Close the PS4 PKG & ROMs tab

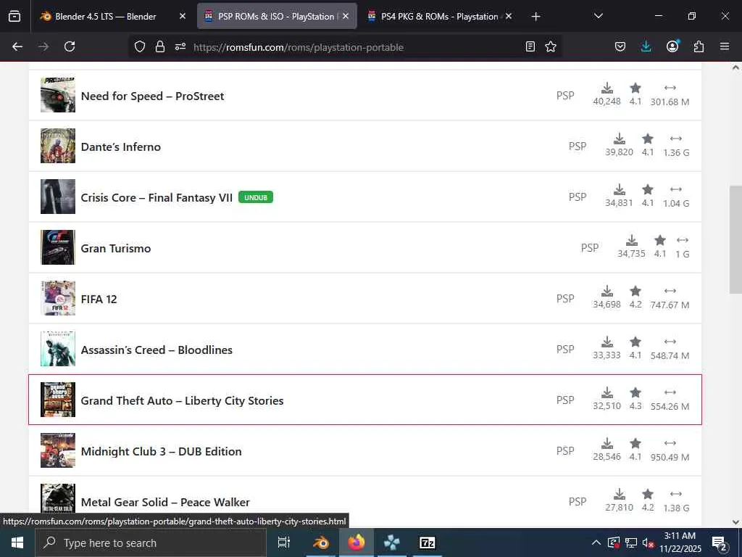tap(509, 16)
